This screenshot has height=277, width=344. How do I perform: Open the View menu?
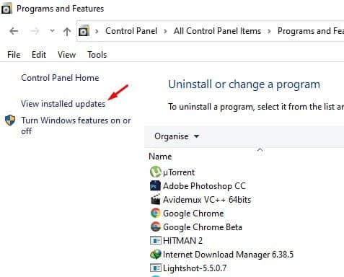click(x=66, y=55)
